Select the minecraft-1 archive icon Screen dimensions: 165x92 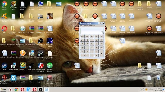[x=22, y=79]
